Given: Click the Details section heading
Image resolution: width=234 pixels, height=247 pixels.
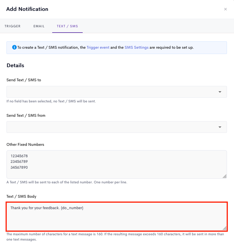Looking at the screenshot, I should (x=16, y=65).
